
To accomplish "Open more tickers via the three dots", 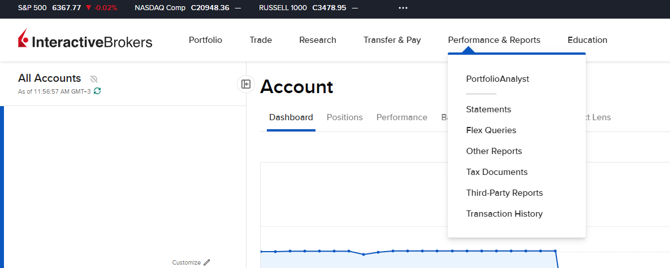I will point(403,8).
